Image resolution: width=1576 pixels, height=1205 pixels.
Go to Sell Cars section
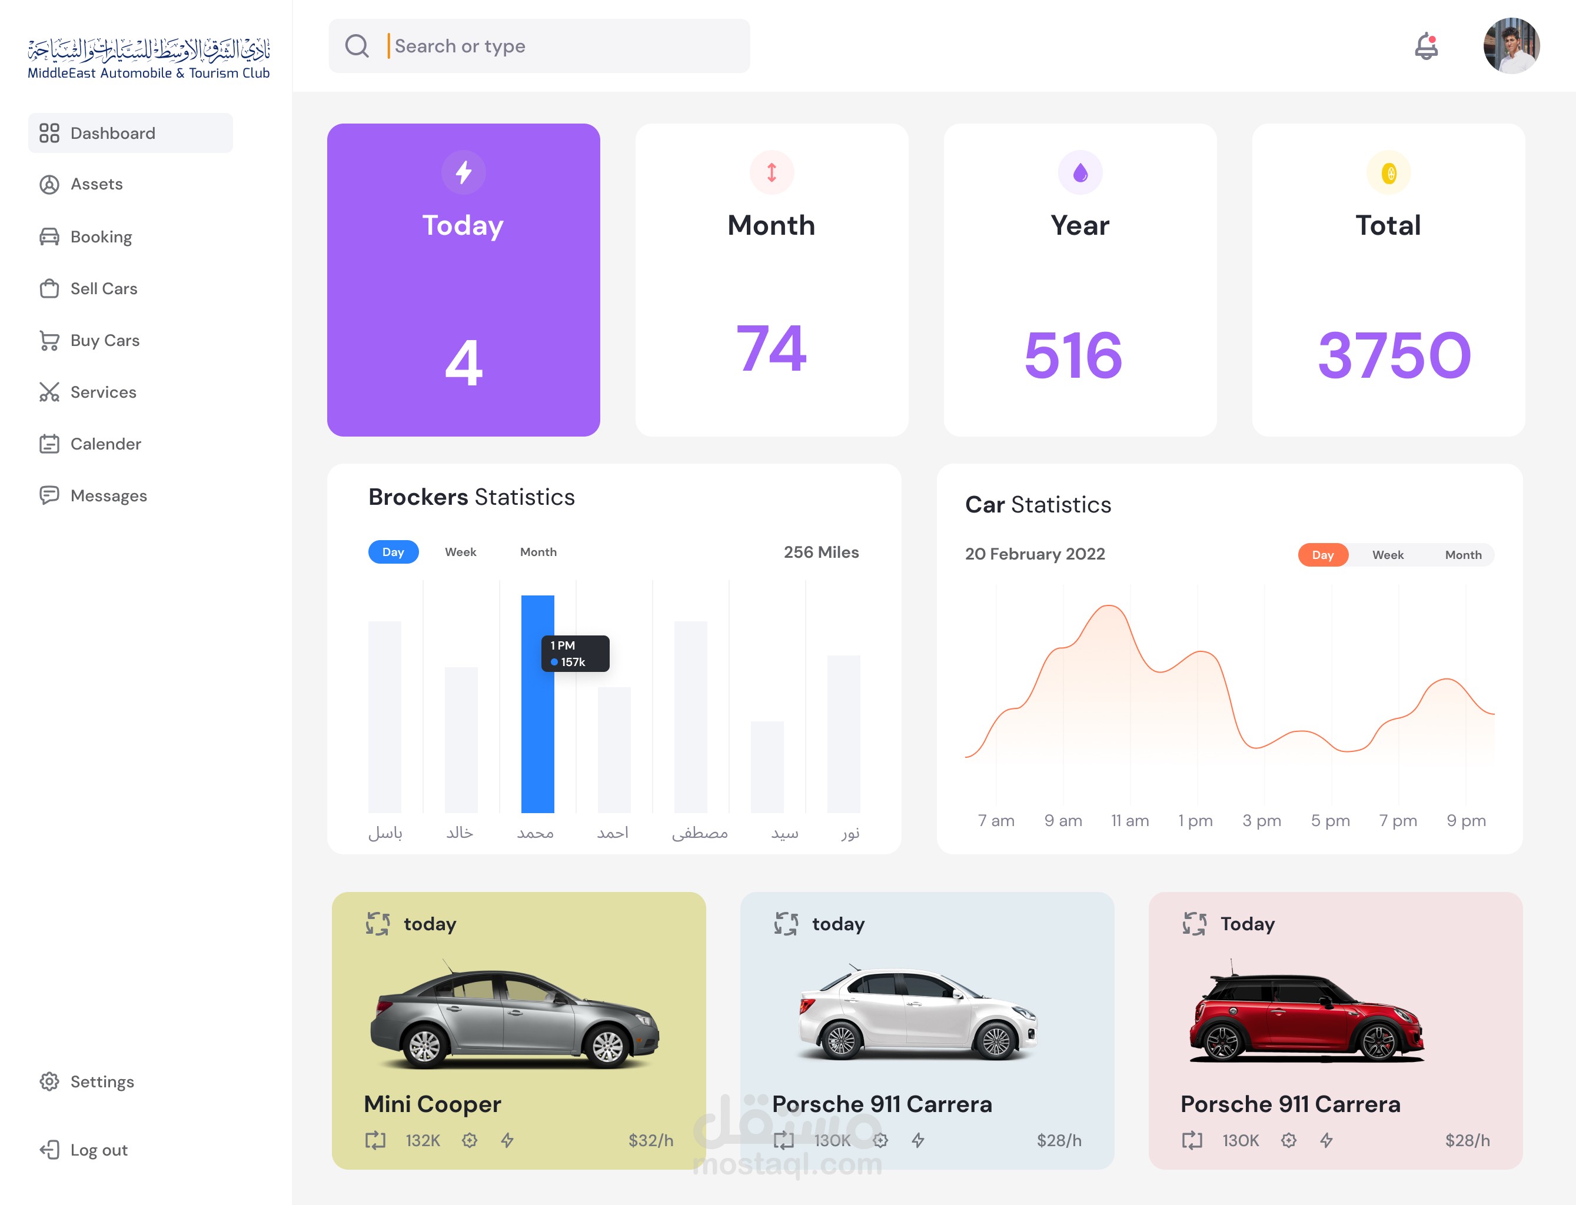coord(104,288)
